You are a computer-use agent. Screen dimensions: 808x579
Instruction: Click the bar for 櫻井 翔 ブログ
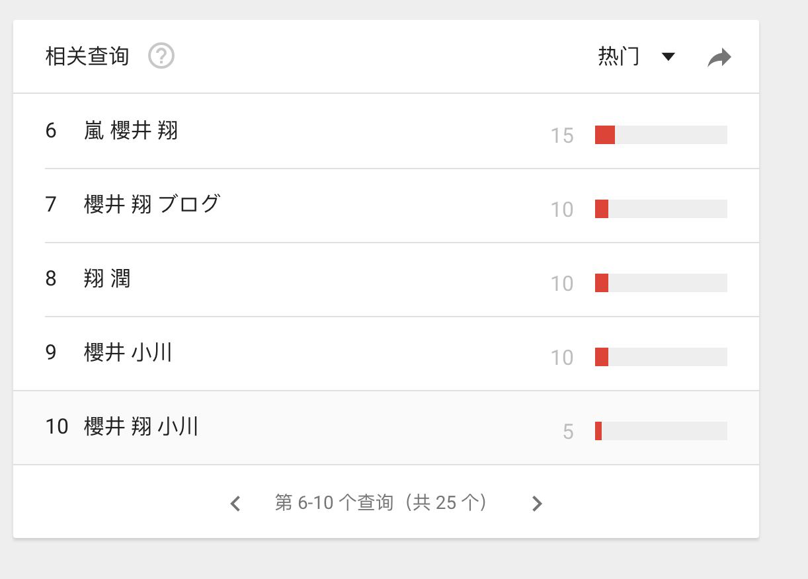pyautogui.click(x=661, y=209)
